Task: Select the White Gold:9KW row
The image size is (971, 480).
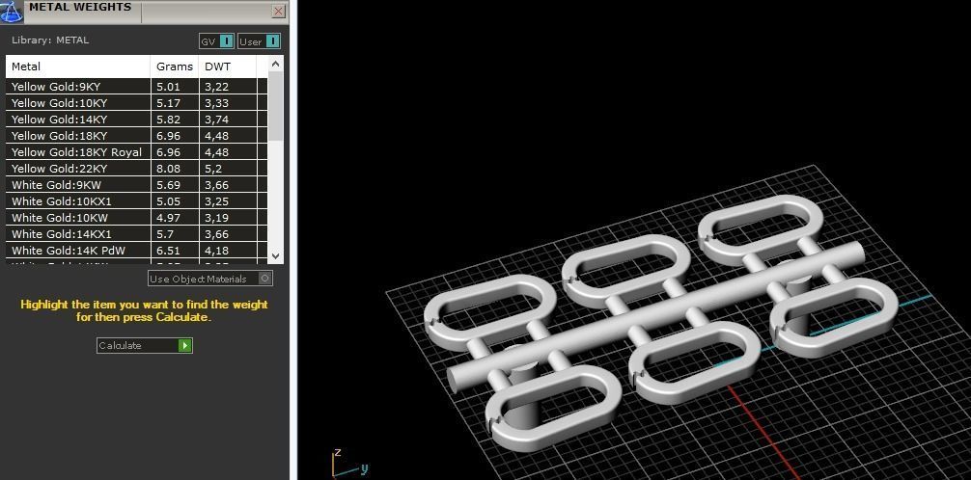Action: click(136, 184)
